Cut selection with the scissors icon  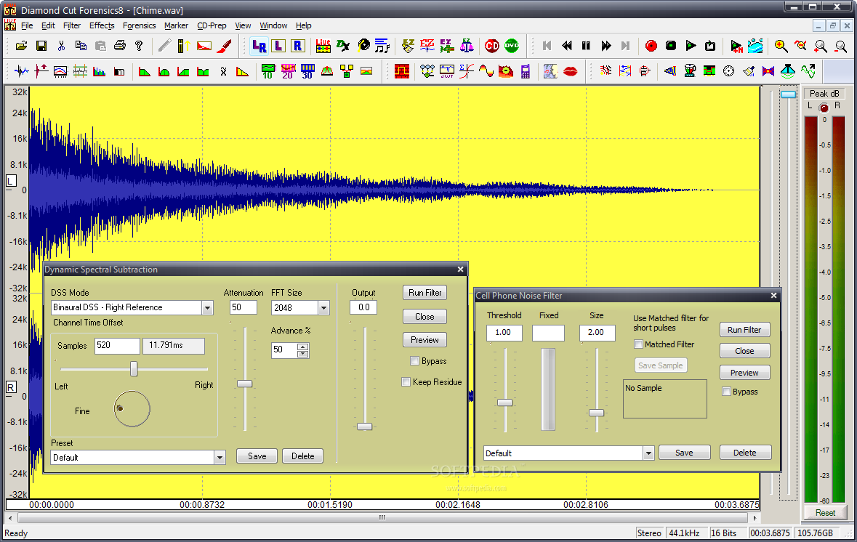tap(61, 46)
